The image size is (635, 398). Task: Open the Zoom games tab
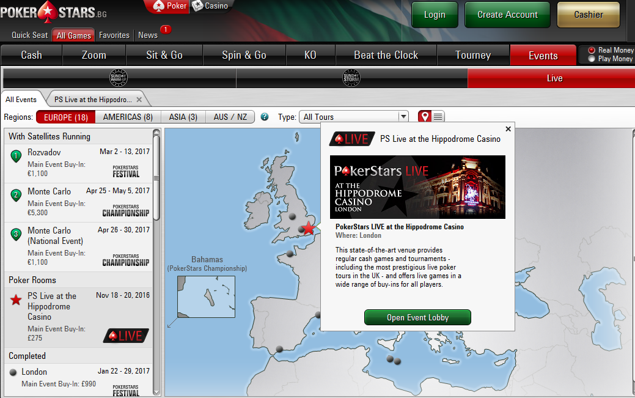tap(94, 55)
